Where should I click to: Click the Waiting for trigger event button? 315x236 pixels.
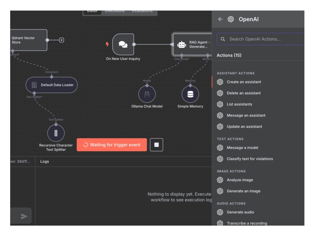pos(112,145)
